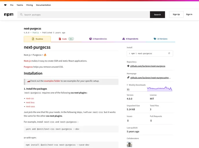This screenshot has height=148, width=199.
Task: Click the weekly downloads count 11
Action: pyautogui.click(x=128, y=89)
